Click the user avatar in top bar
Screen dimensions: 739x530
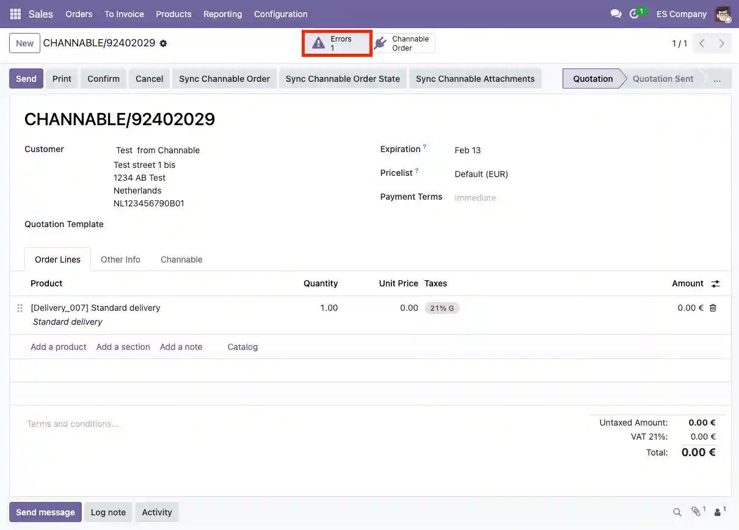[723, 13]
